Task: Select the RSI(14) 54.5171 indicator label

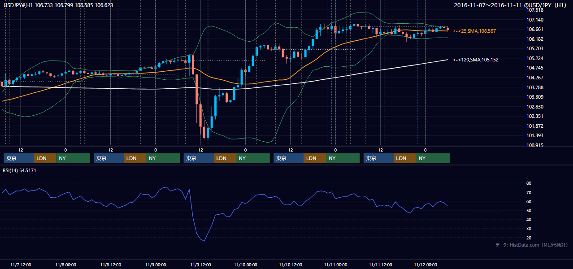Action: [x=20, y=171]
